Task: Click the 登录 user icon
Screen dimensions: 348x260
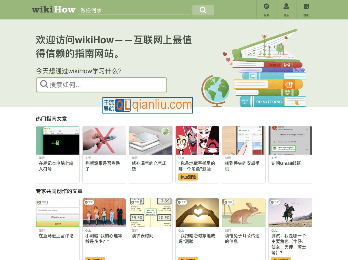Action: (286, 6)
